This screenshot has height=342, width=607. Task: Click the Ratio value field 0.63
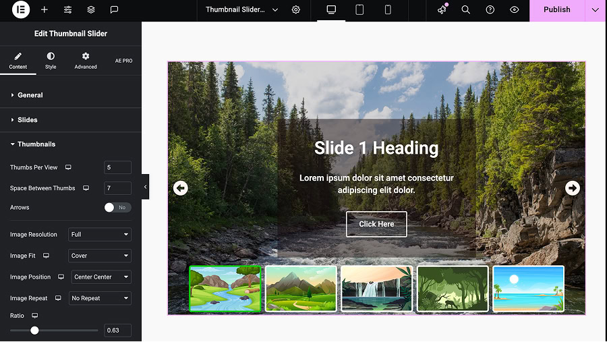click(x=117, y=331)
